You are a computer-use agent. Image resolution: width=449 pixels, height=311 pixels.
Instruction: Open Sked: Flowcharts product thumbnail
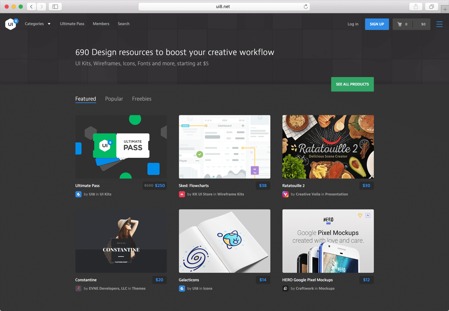[224, 147]
